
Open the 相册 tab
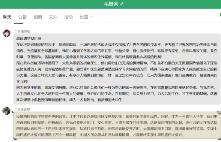click(x=38, y=17)
